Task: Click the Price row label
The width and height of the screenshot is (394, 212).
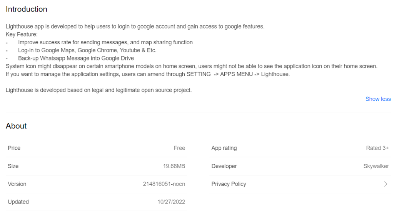Action: (14, 148)
